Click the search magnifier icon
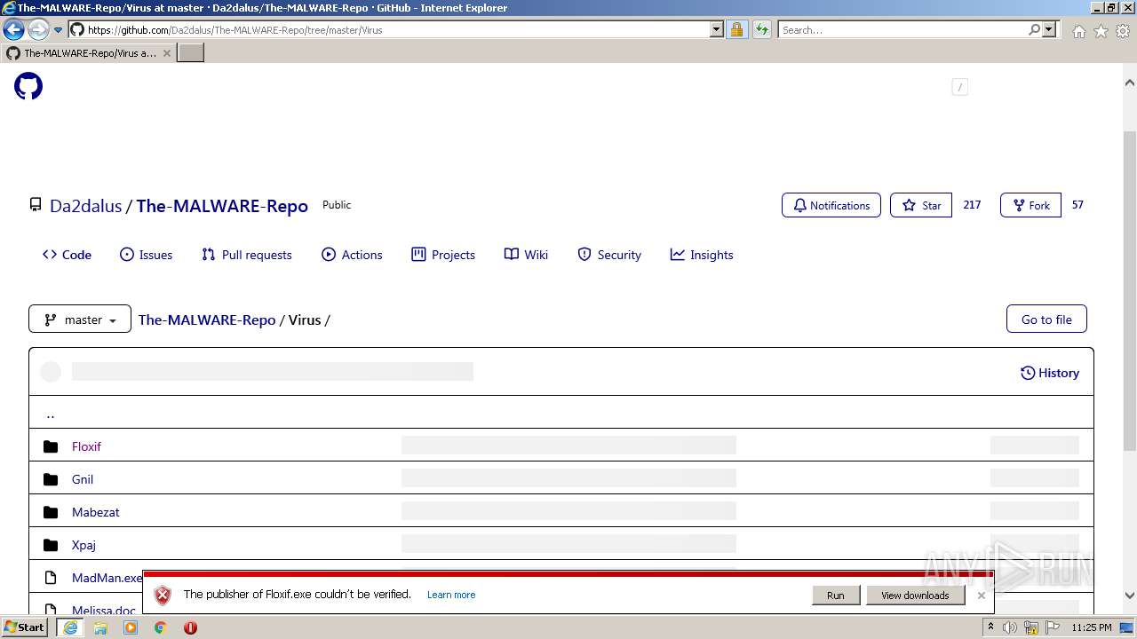The height and width of the screenshot is (639, 1137). [x=1034, y=29]
